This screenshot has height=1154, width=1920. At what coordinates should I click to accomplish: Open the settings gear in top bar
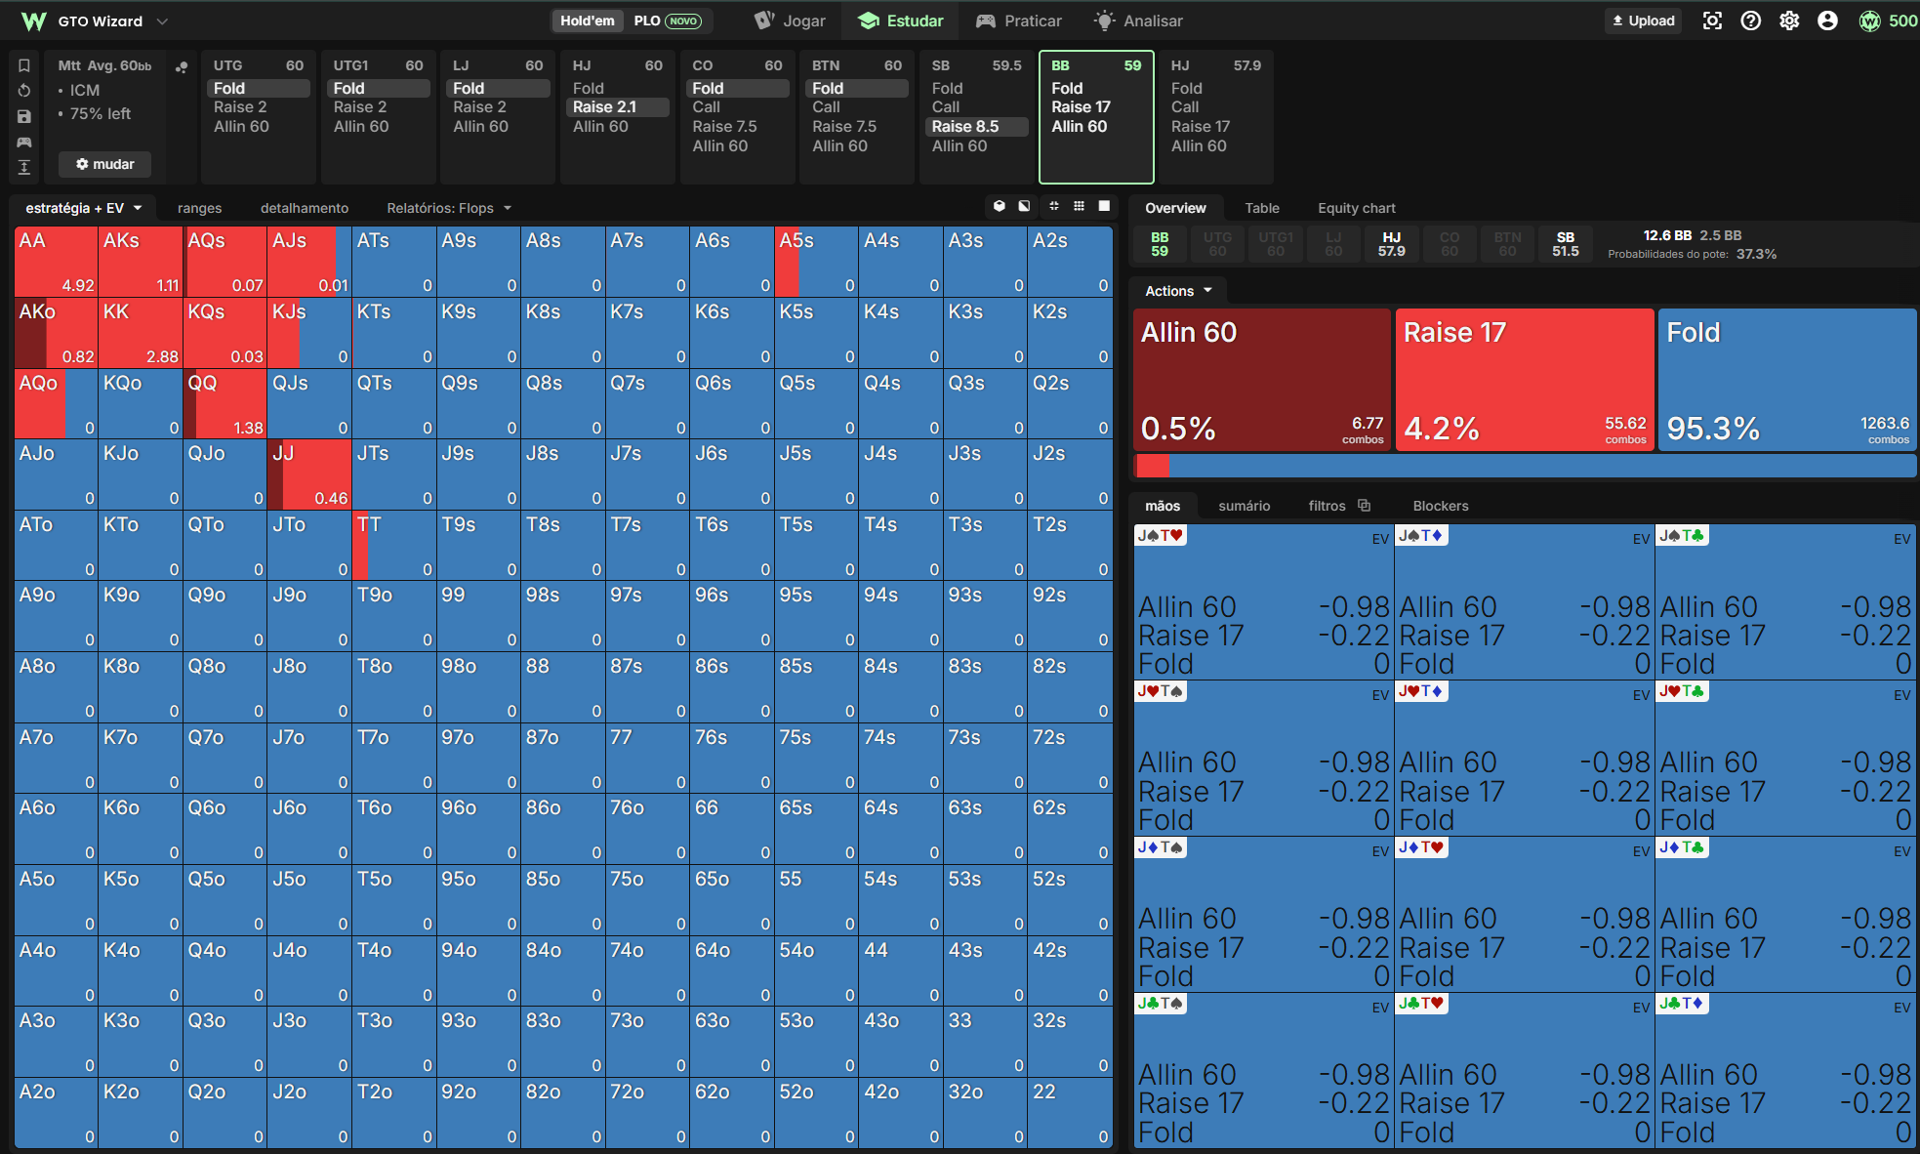pos(1789,21)
